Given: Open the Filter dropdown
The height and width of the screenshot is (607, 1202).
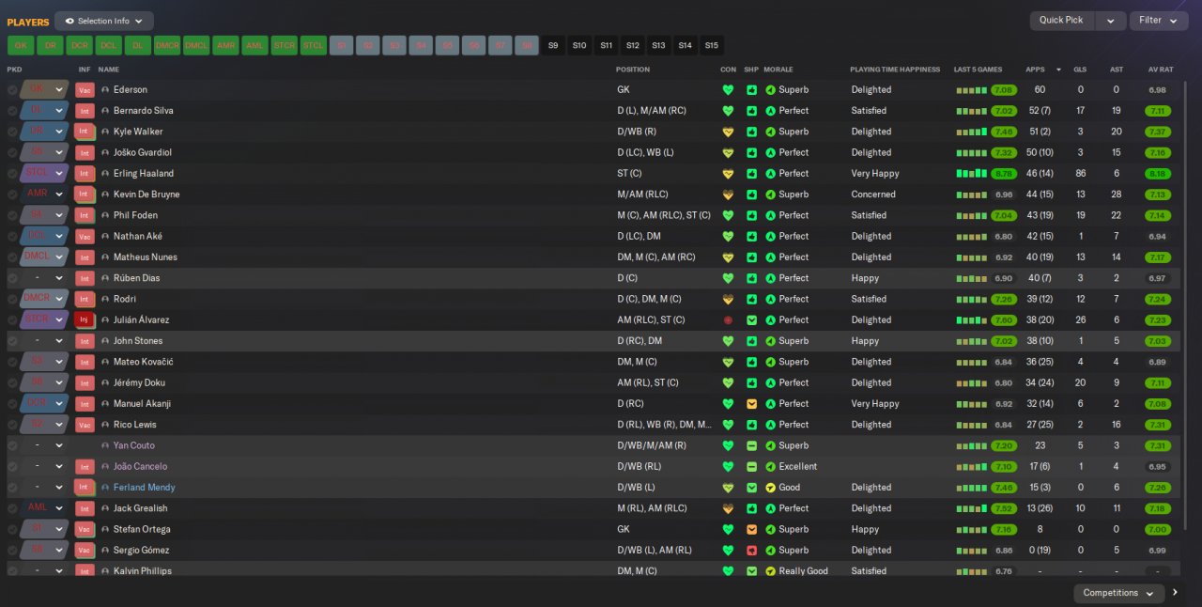Looking at the screenshot, I should click(1159, 21).
